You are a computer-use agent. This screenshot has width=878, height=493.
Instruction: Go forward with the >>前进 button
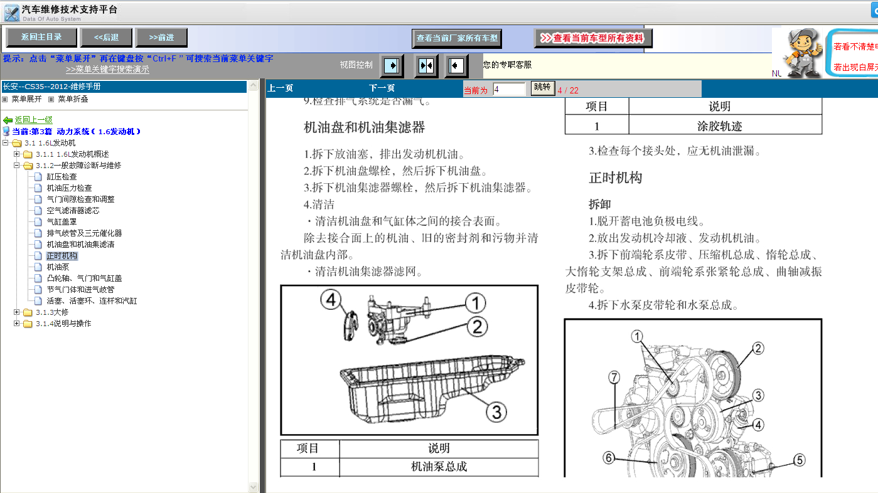coord(161,38)
